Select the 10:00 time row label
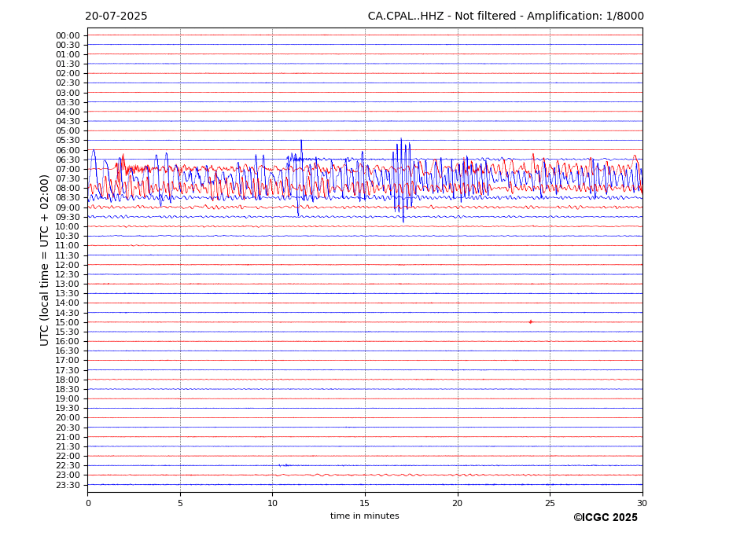The height and width of the screenshot is (547, 729). pos(68,227)
